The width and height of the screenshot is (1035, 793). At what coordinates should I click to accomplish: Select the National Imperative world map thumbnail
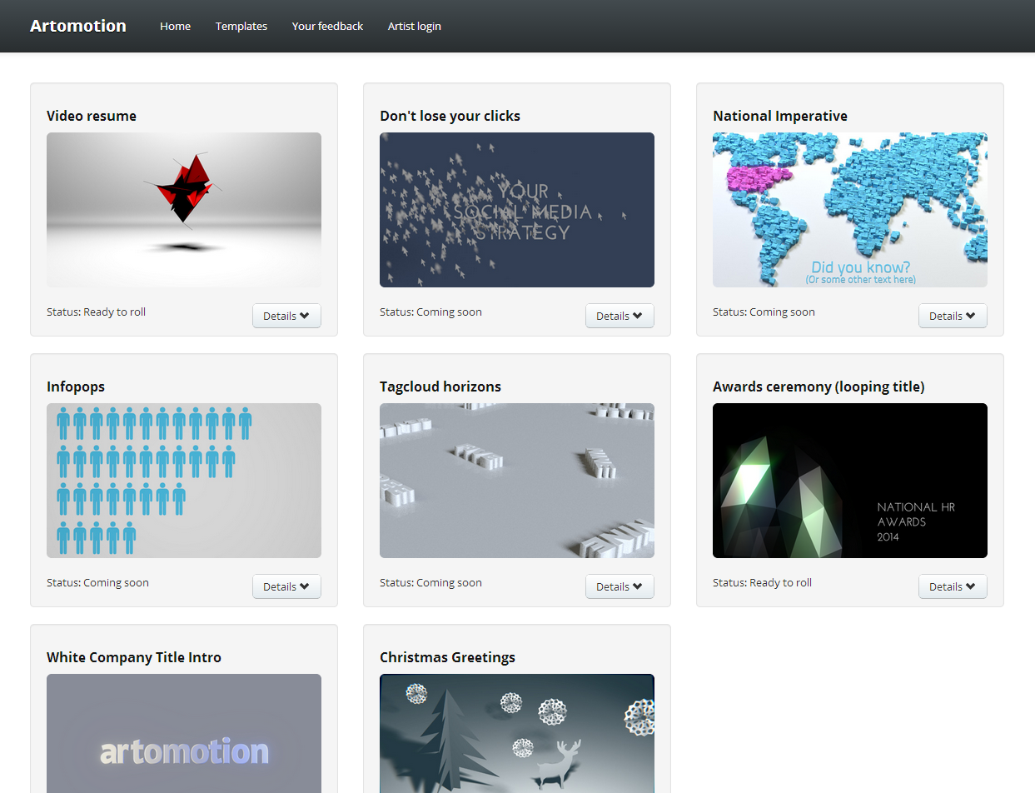click(x=850, y=210)
